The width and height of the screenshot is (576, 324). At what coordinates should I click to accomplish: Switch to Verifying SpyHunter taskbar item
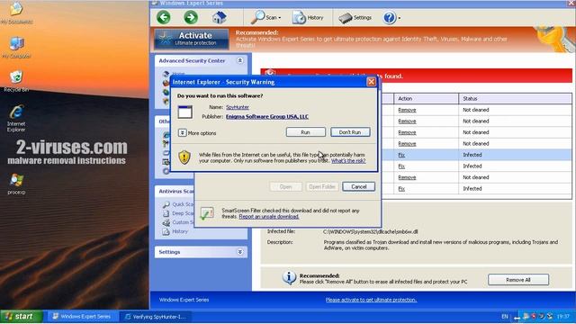point(156,316)
